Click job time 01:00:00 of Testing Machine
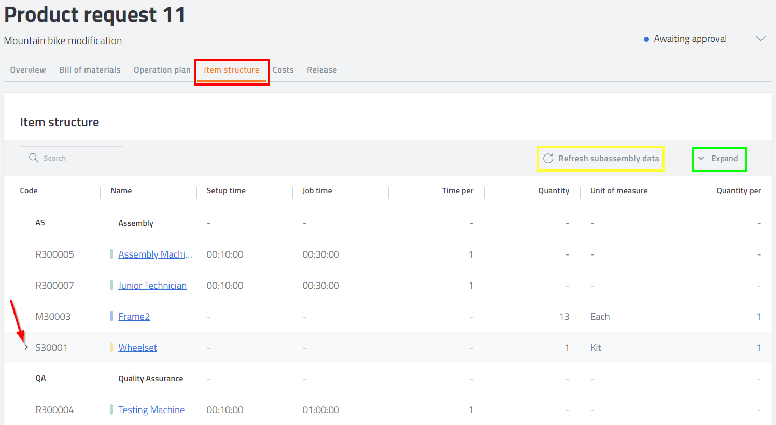This screenshot has width=776, height=425. pos(321,410)
